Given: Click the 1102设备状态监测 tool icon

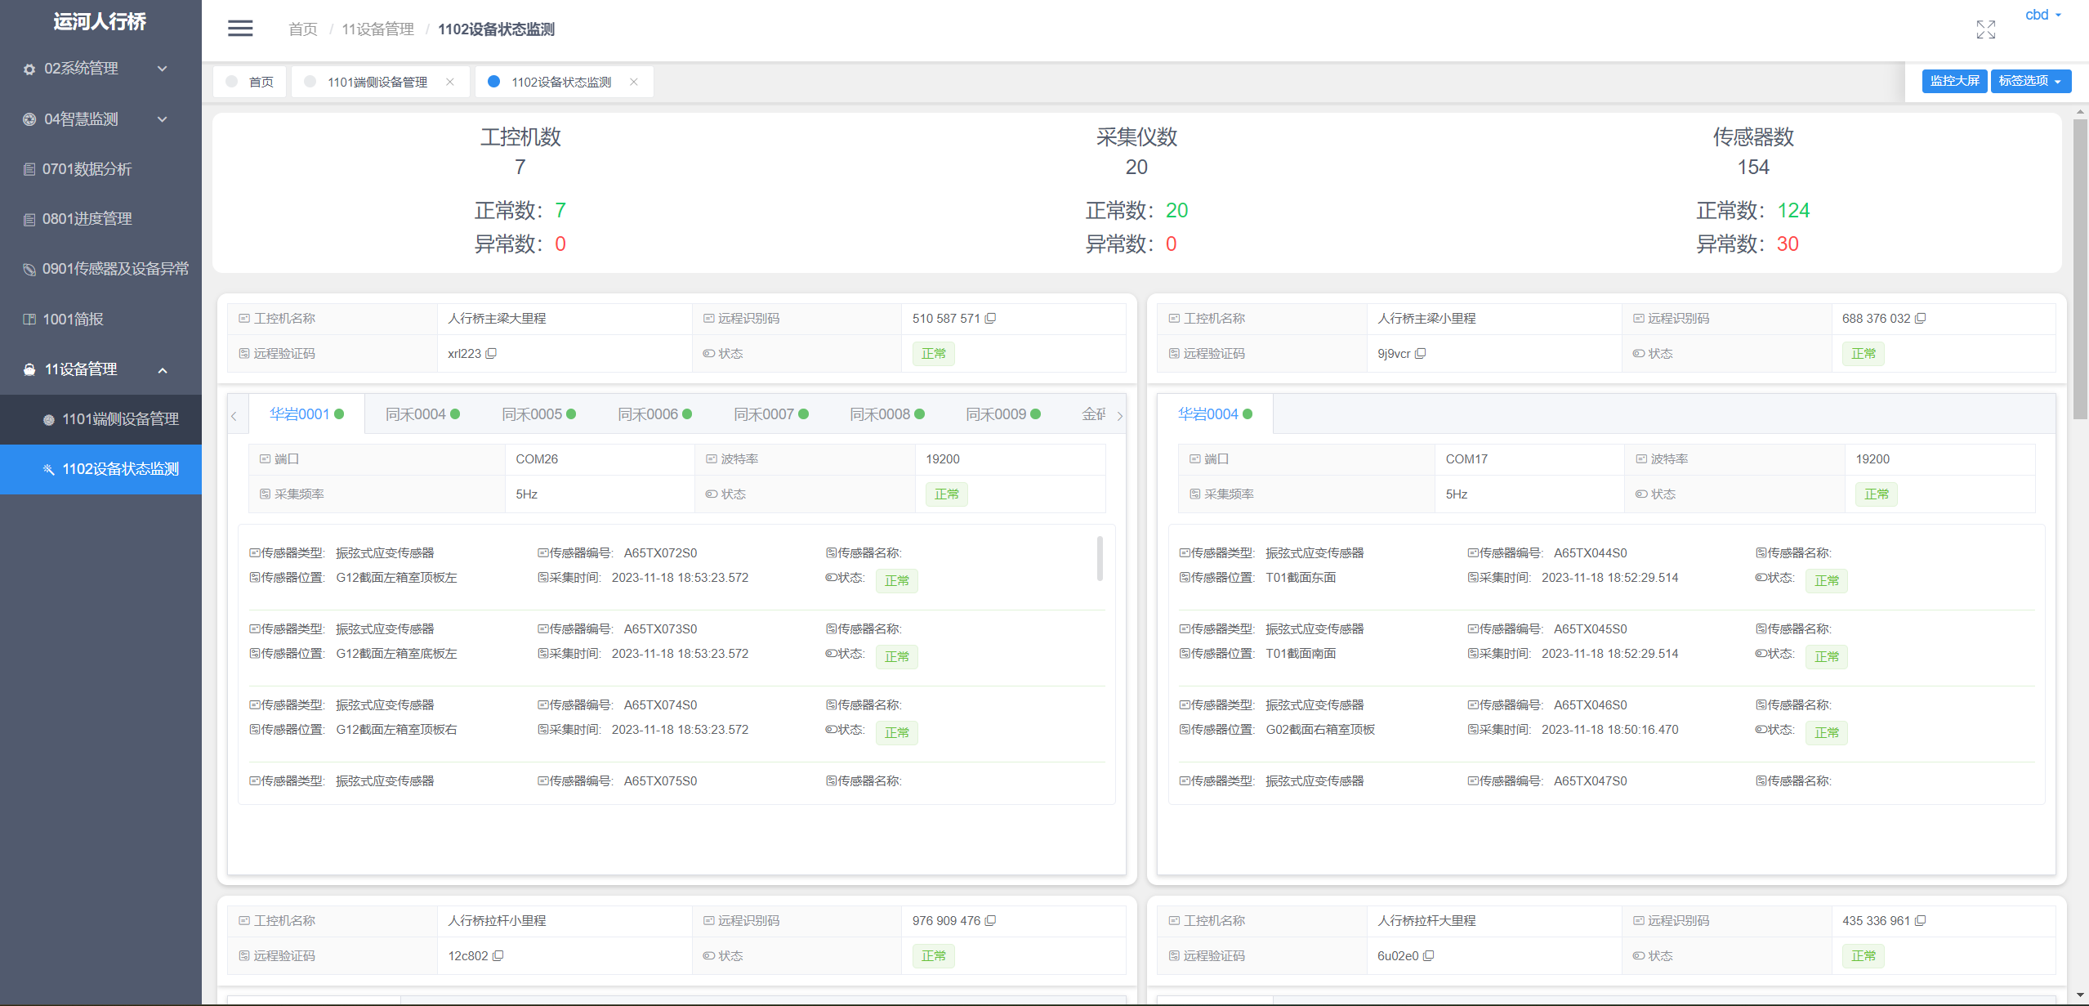Looking at the screenshot, I should coord(49,469).
